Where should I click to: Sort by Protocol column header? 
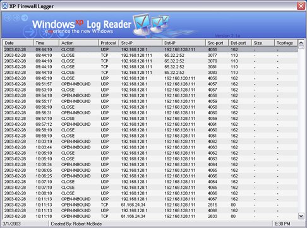click(109, 43)
